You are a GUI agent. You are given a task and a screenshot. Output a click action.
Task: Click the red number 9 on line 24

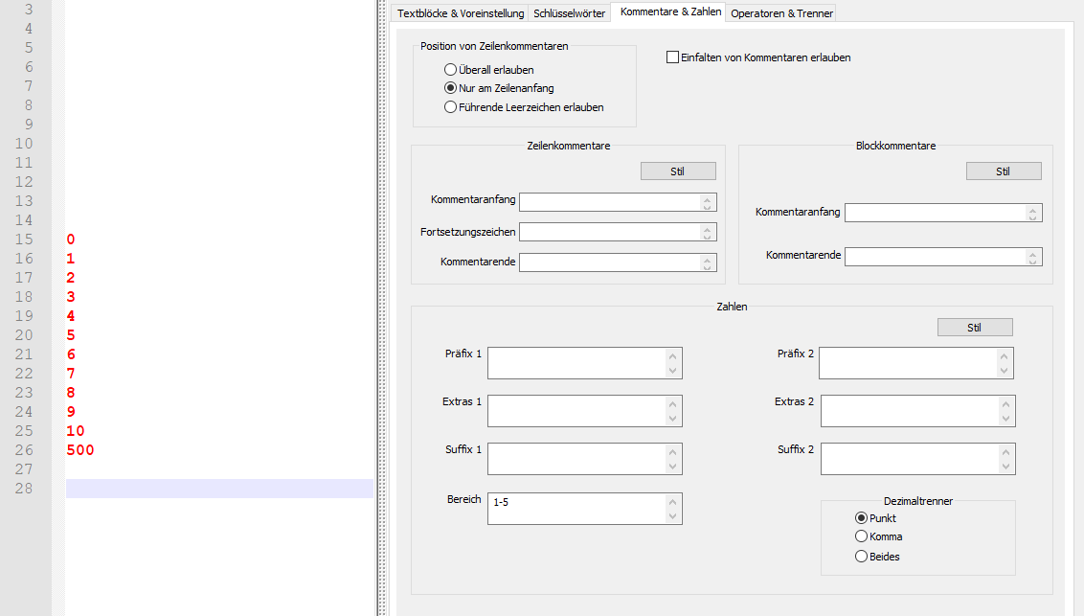71,412
